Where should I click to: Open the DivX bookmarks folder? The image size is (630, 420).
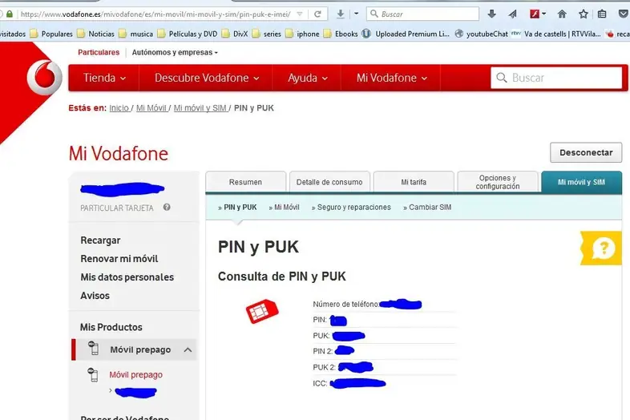235,34
